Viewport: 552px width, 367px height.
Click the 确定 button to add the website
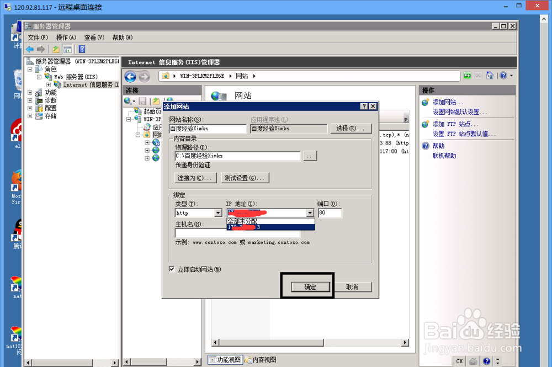[x=307, y=286]
